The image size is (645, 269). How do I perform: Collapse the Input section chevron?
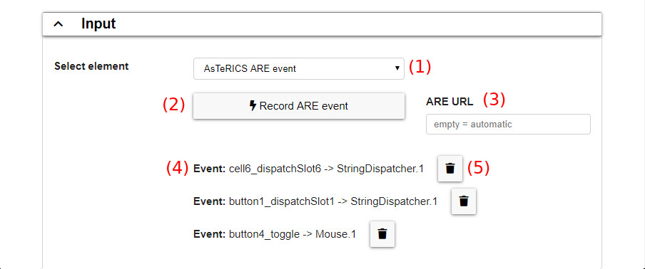[59, 24]
